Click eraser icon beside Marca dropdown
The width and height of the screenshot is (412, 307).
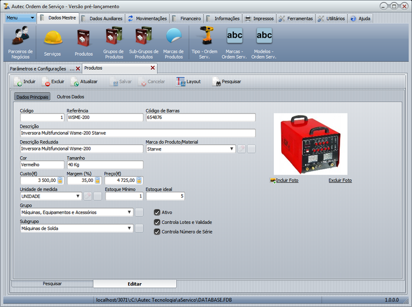point(242,149)
